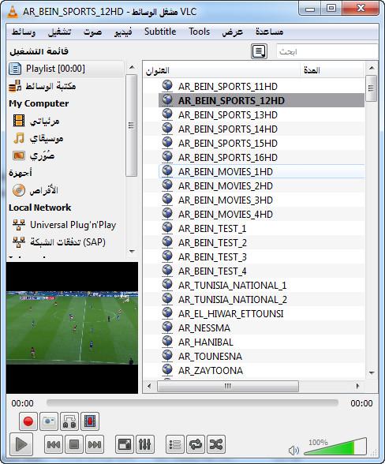This screenshot has height=464, width=385.
Task: Take a snapshot with the camera icon
Action: [x=49, y=421]
